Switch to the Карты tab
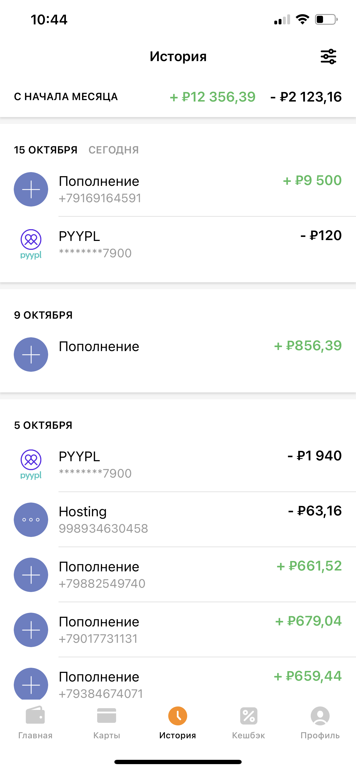This screenshot has width=356, height=771. click(x=107, y=723)
